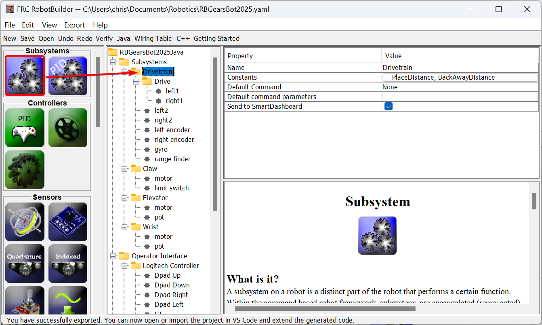Select the PID Subsystem palette icon

[x=68, y=75]
